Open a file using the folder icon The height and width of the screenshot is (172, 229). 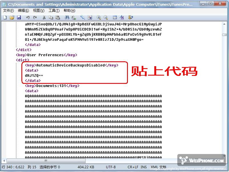click(x=12, y=17)
